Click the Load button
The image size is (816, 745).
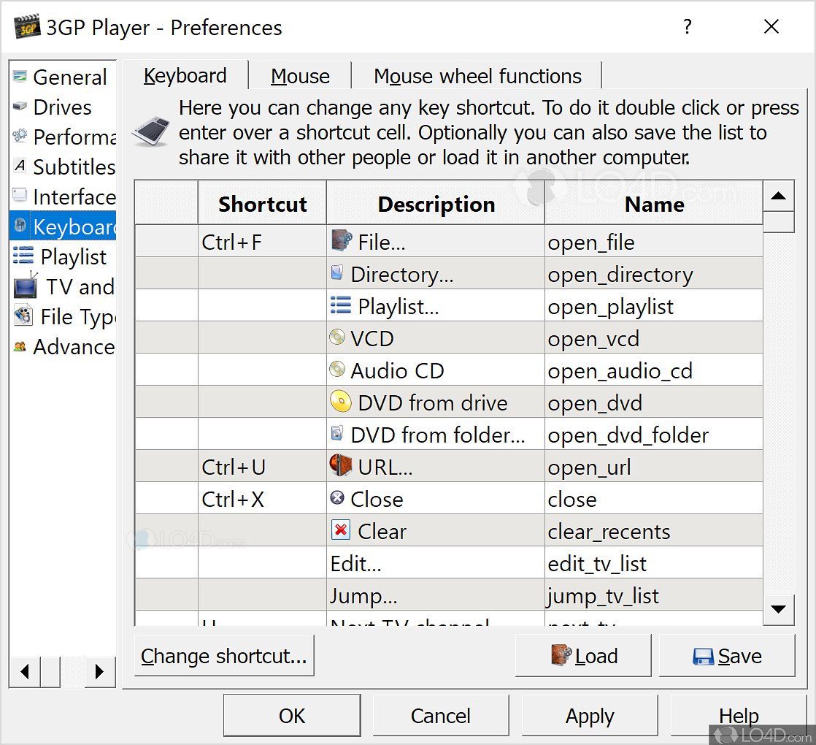tap(583, 656)
